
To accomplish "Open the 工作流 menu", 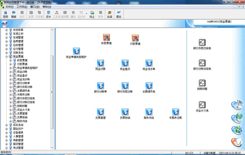I will click(22, 7).
